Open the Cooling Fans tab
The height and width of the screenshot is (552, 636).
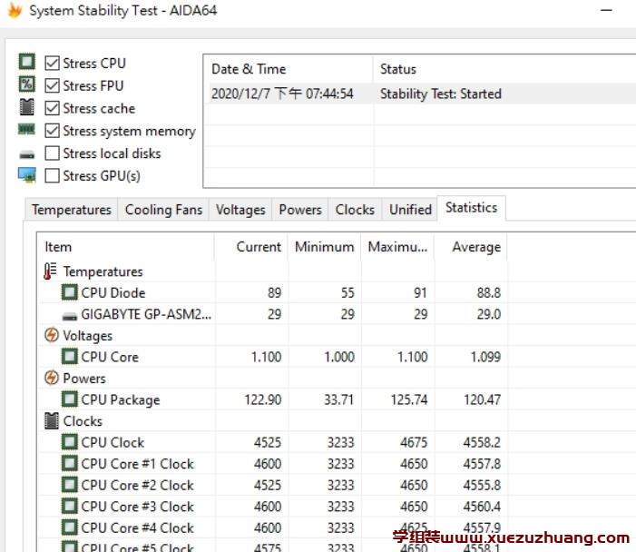click(163, 210)
